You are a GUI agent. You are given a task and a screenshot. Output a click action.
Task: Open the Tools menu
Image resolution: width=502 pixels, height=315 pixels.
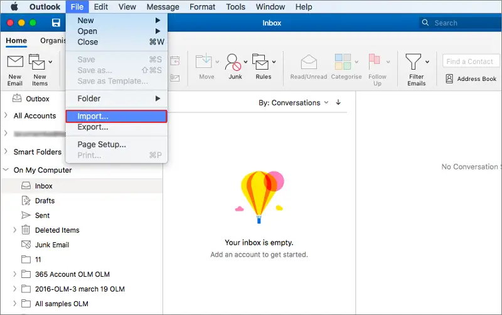[x=236, y=7]
